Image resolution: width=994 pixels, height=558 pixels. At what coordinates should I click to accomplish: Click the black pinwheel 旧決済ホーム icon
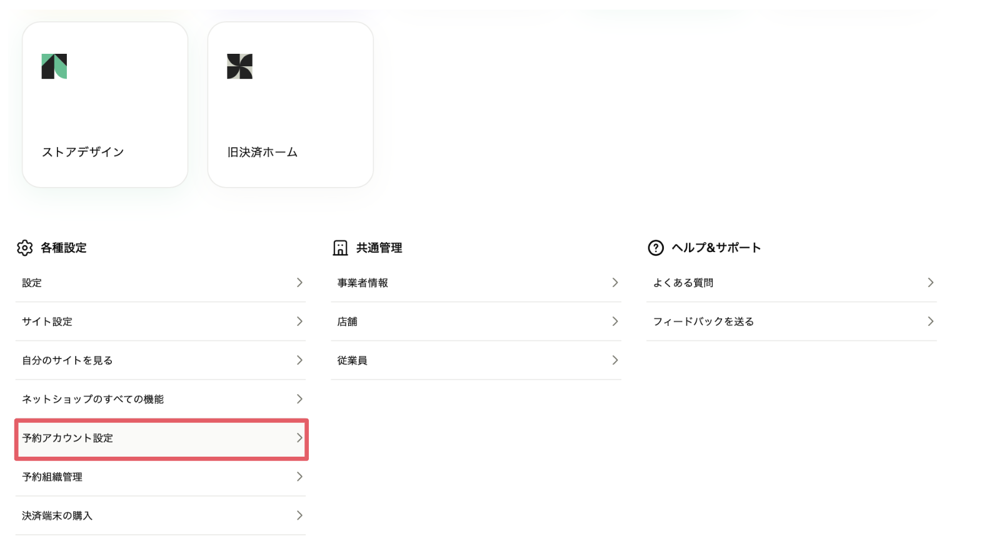click(x=239, y=66)
